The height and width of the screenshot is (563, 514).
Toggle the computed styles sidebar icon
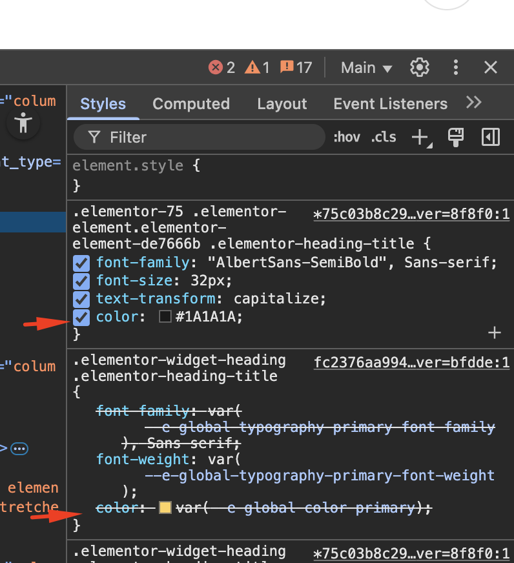[x=490, y=137]
